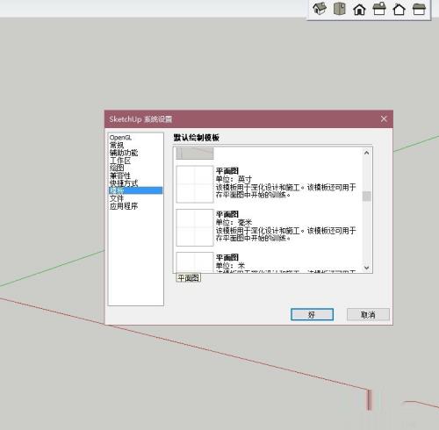The image size is (439, 430).
Task: Select the highlighted 模板 section
Action: pos(135,190)
